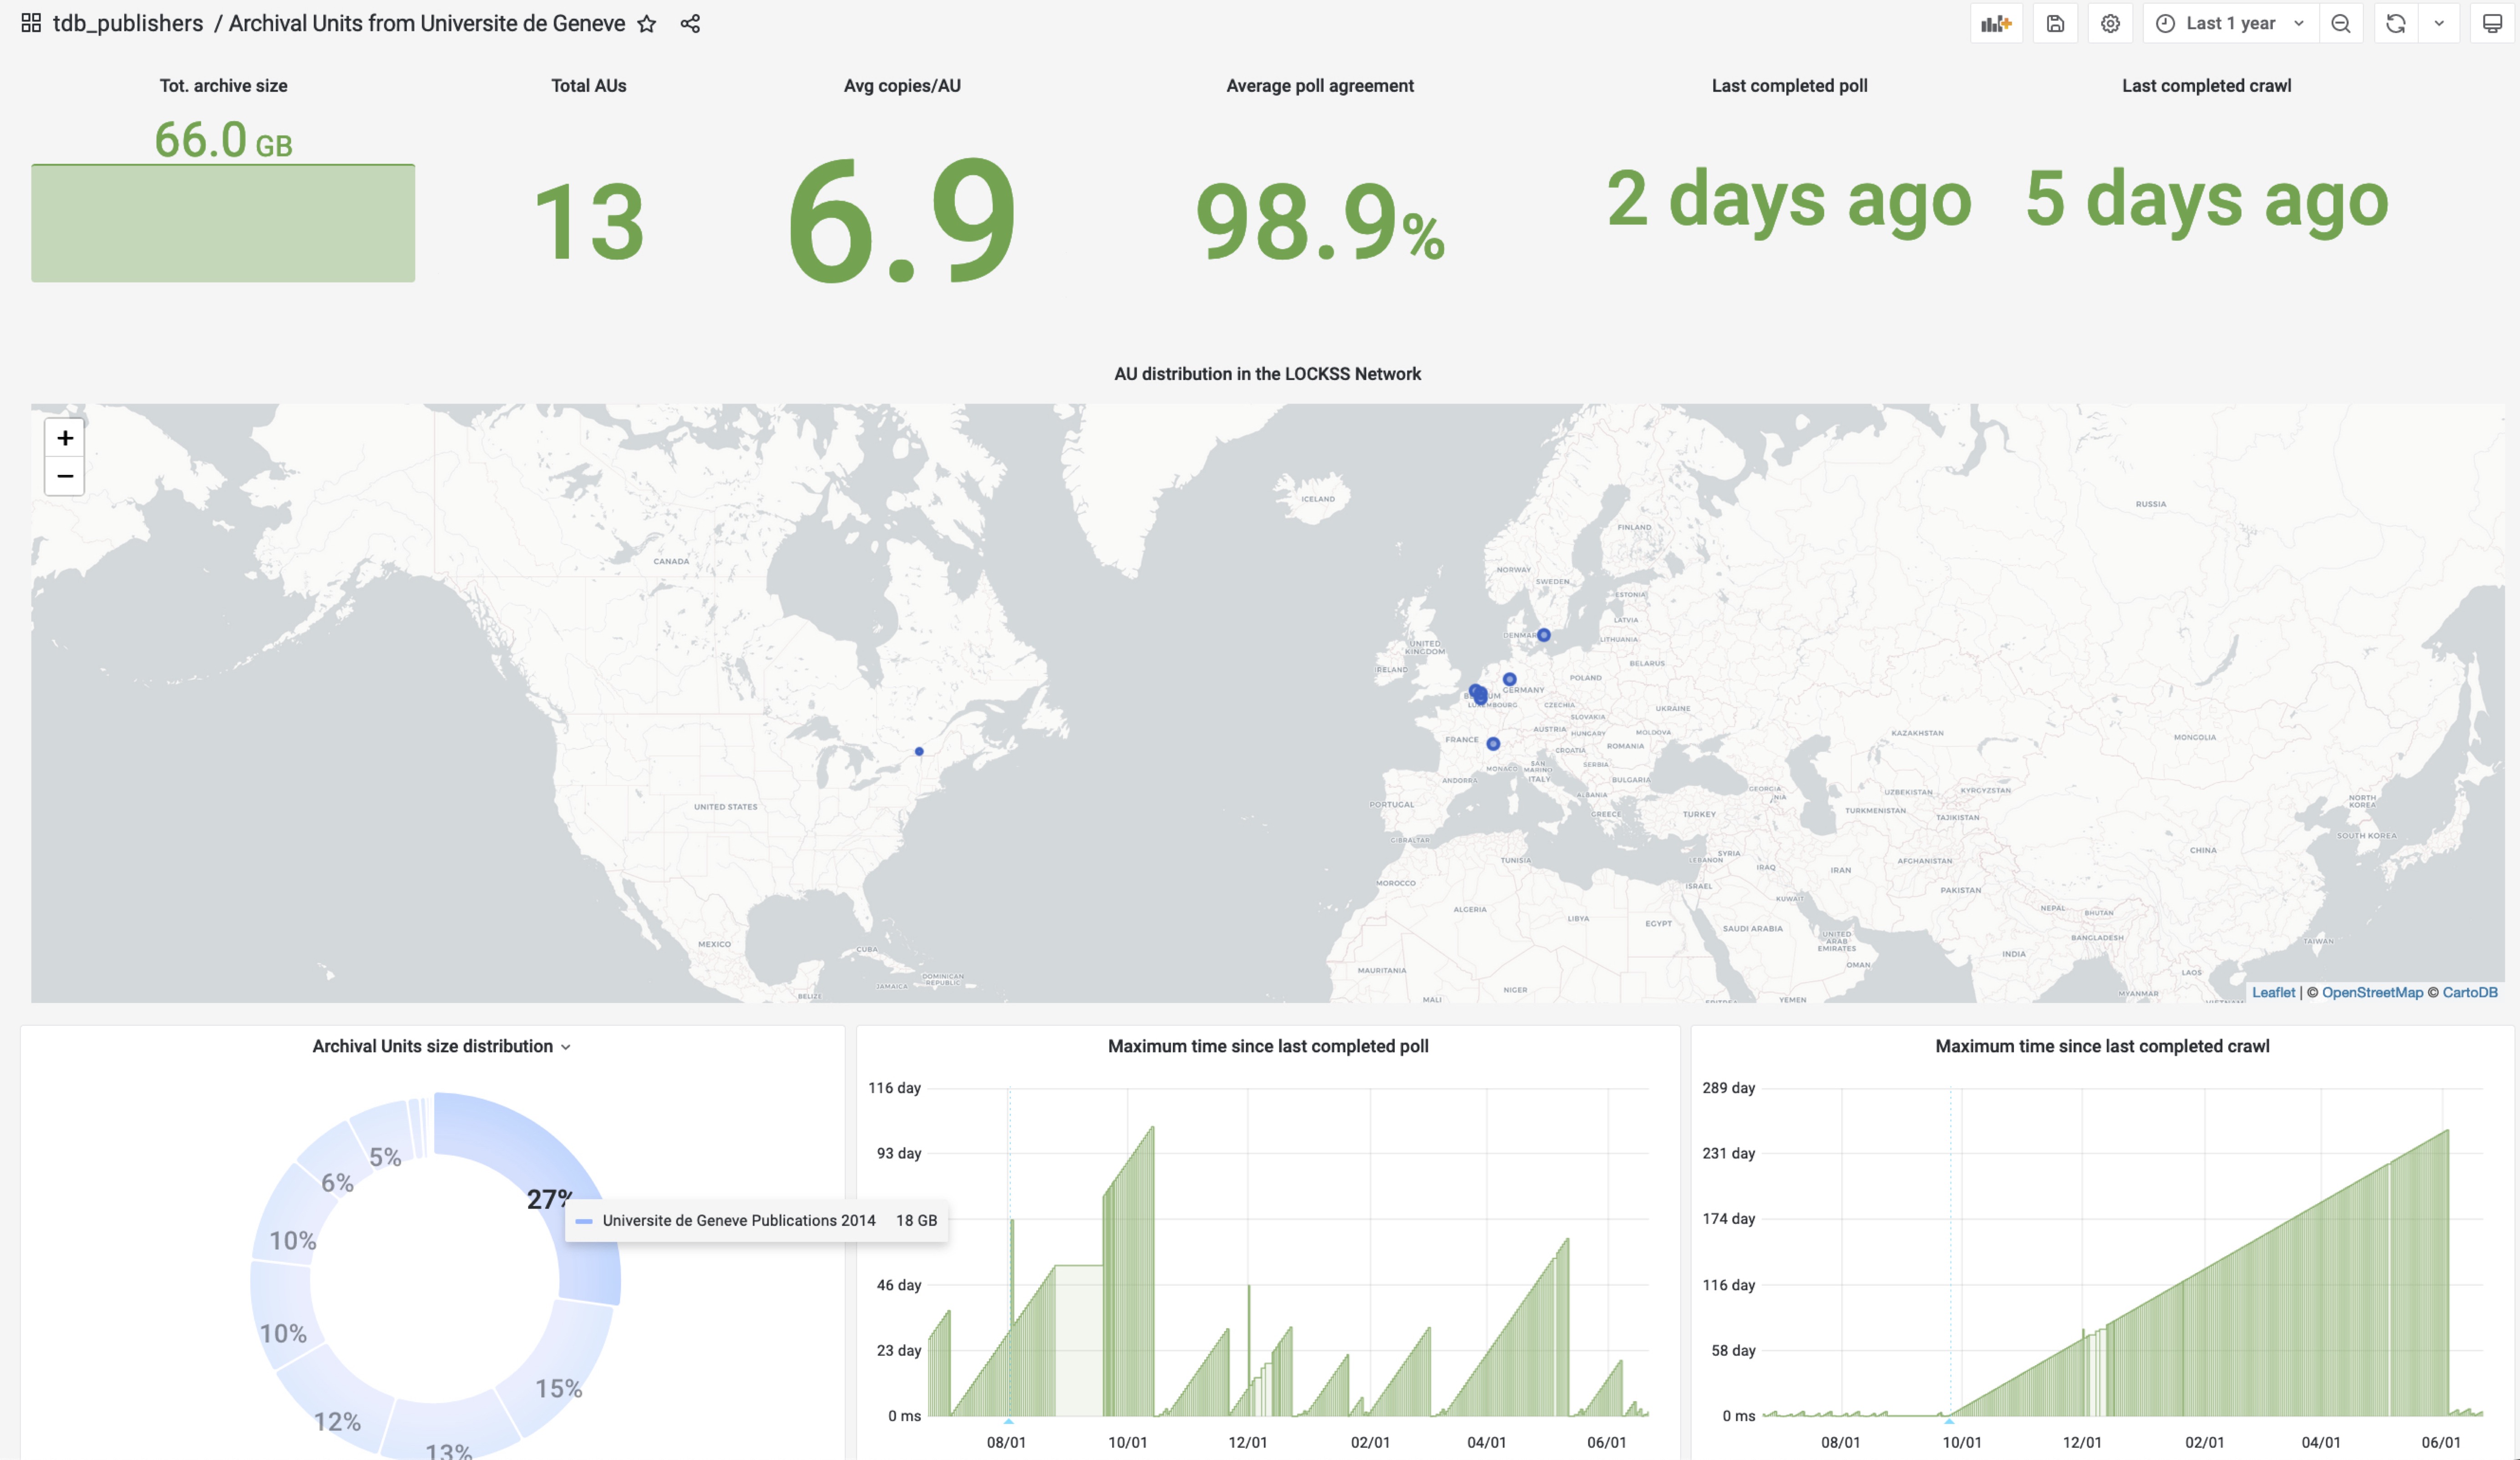Viewport: 2520px width, 1460px height.
Task: Open the dashboards grid icon
Action: tap(31, 23)
